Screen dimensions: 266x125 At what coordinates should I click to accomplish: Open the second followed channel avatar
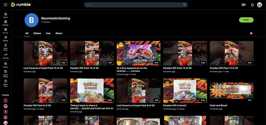6,106
